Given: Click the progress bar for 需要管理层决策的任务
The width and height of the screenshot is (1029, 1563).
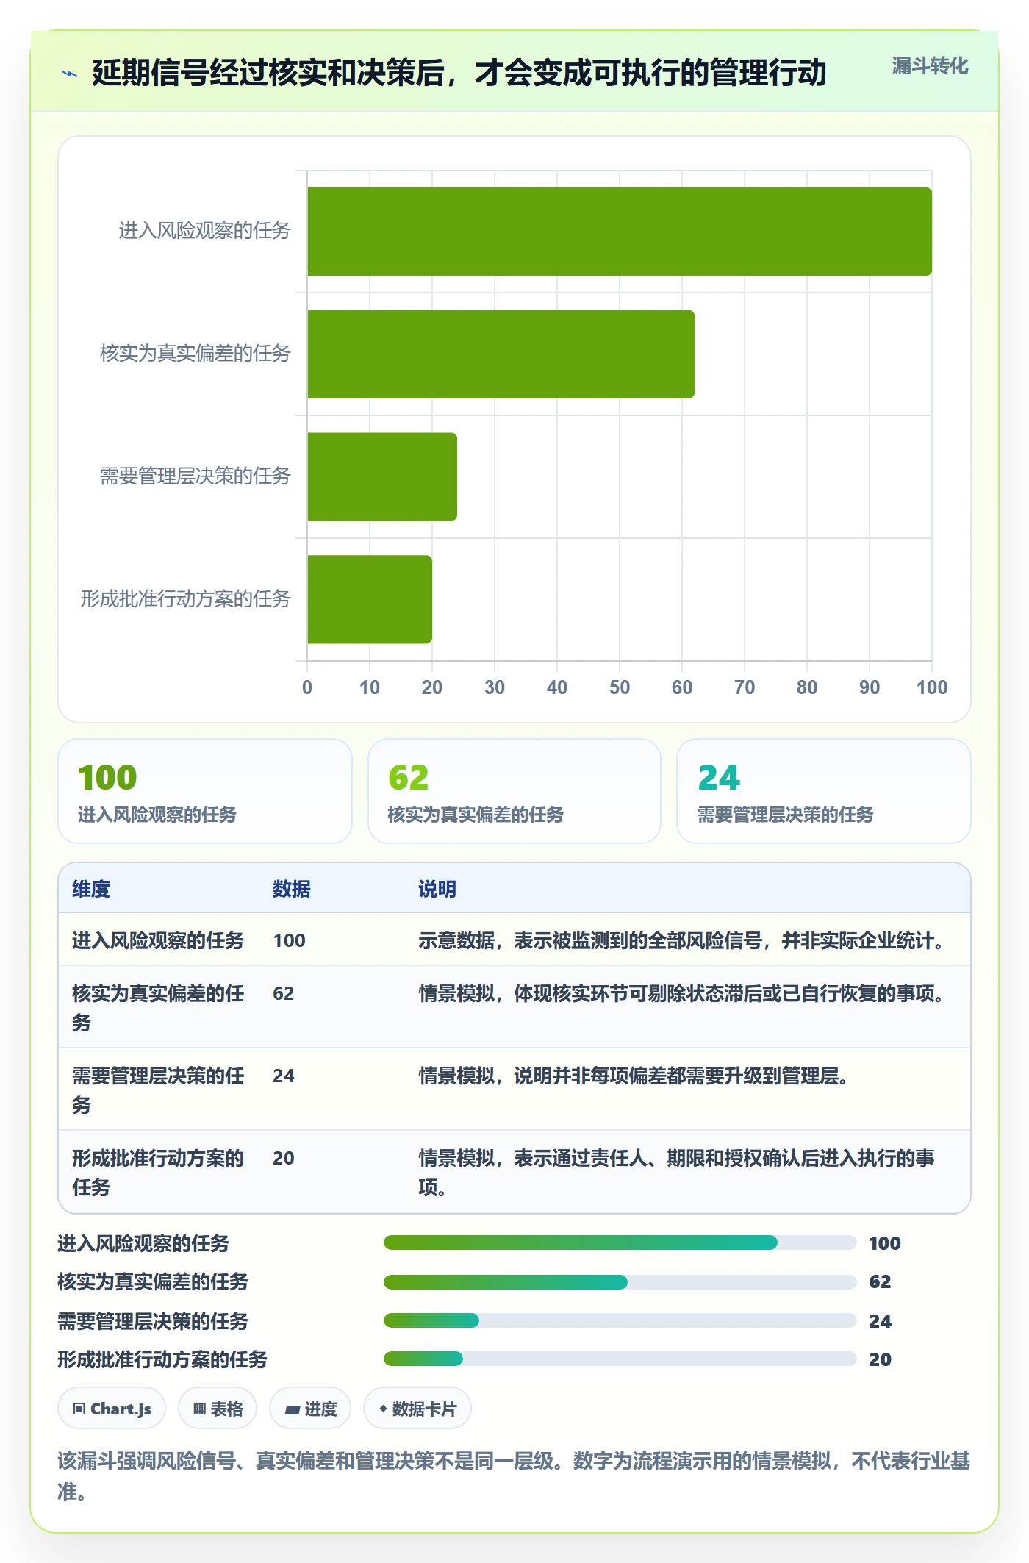Looking at the screenshot, I should 620,1320.
